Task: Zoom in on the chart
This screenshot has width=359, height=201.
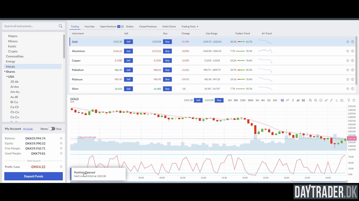Action: 310,100
